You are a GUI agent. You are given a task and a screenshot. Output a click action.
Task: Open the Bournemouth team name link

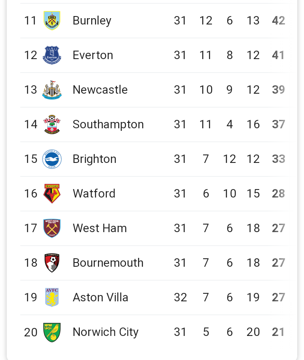[108, 263]
